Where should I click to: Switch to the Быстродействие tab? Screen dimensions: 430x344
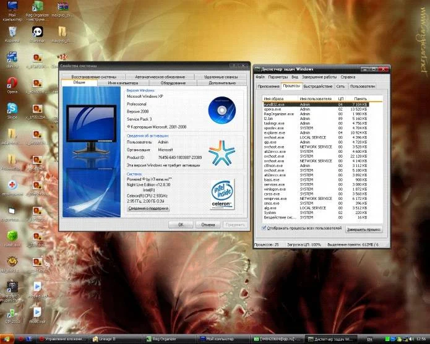click(318, 87)
